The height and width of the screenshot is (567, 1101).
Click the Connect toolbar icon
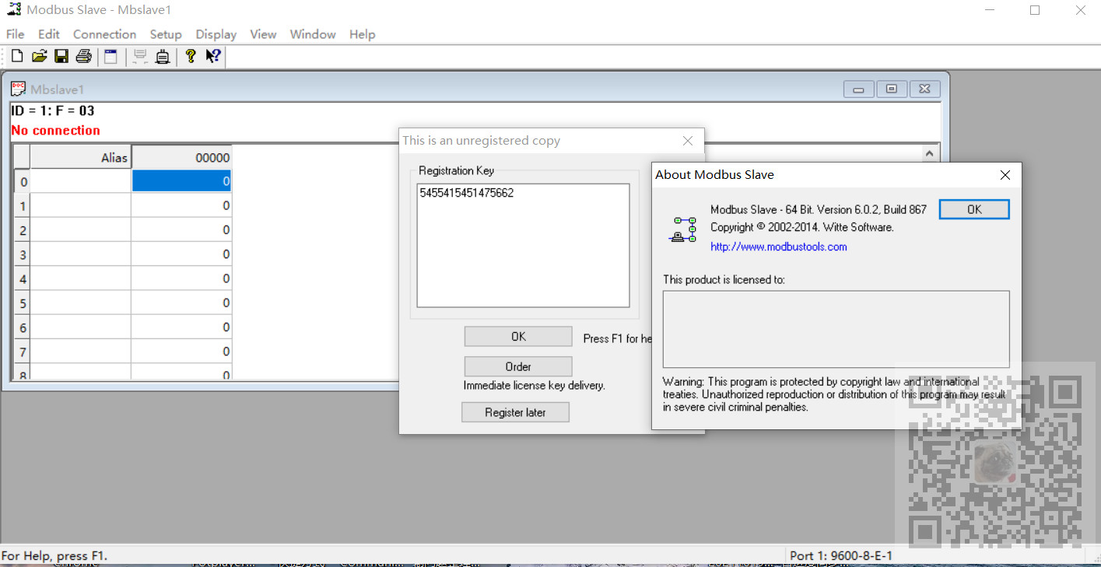140,56
